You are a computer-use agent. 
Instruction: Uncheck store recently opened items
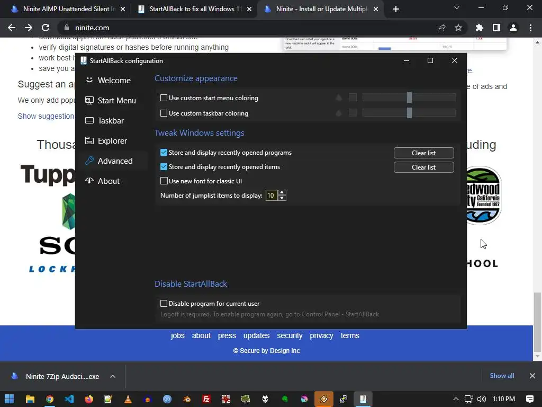pyautogui.click(x=164, y=167)
